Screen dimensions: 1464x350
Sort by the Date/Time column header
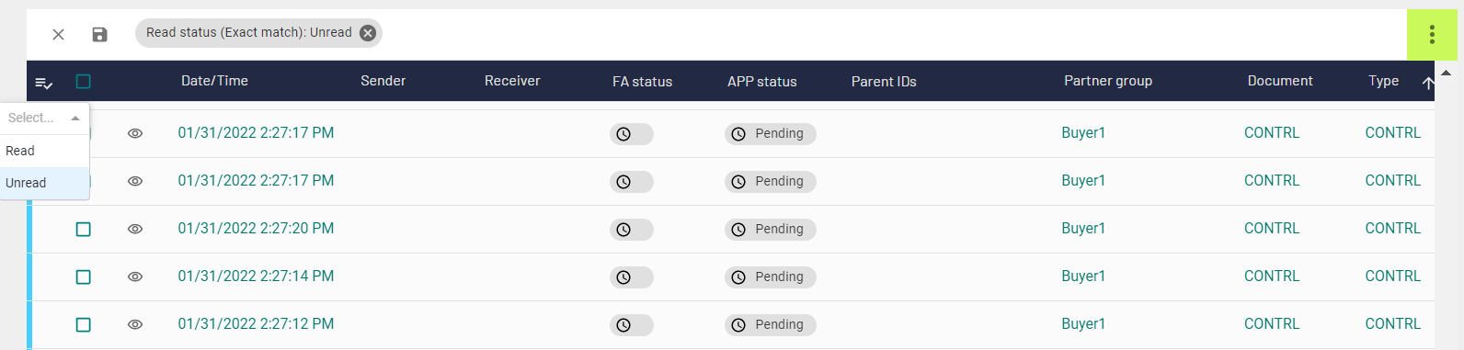(214, 81)
